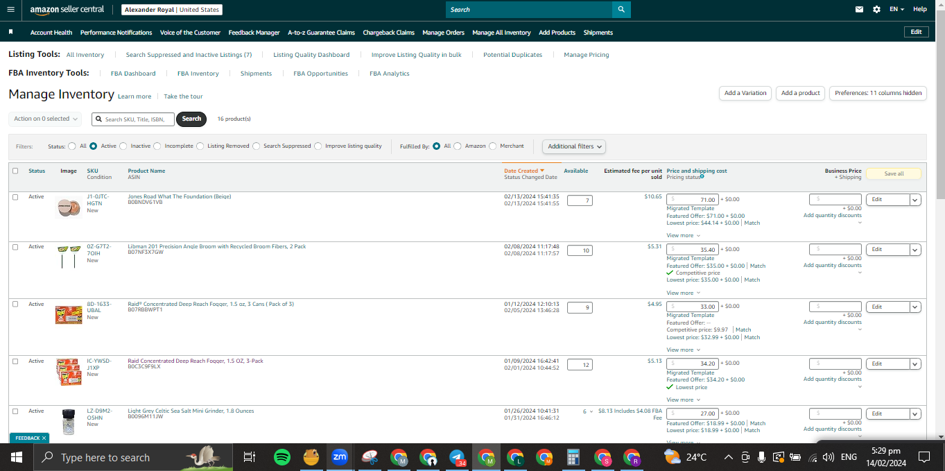Click the bookmark flag icon left of Account Health

coord(10,32)
